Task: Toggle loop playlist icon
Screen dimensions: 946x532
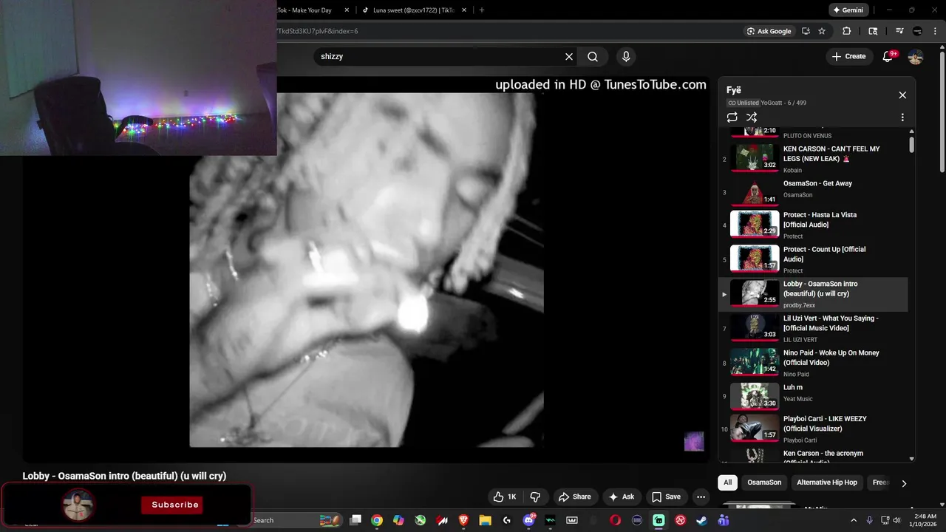Action: click(x=732, y=117)
